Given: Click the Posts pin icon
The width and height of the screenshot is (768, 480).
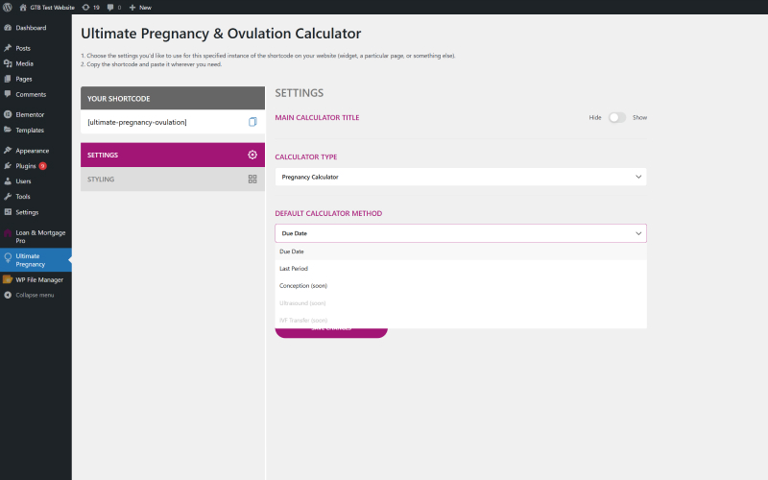Looking at the screenshot, I should pos(8,48).
